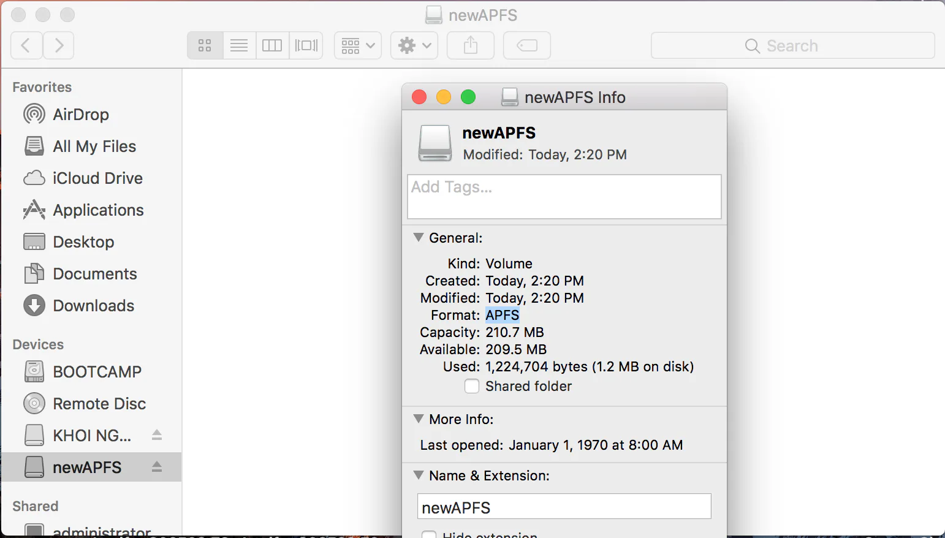Collapse the General section in Info
Viewport: 945px width, 538px height.
419,238
